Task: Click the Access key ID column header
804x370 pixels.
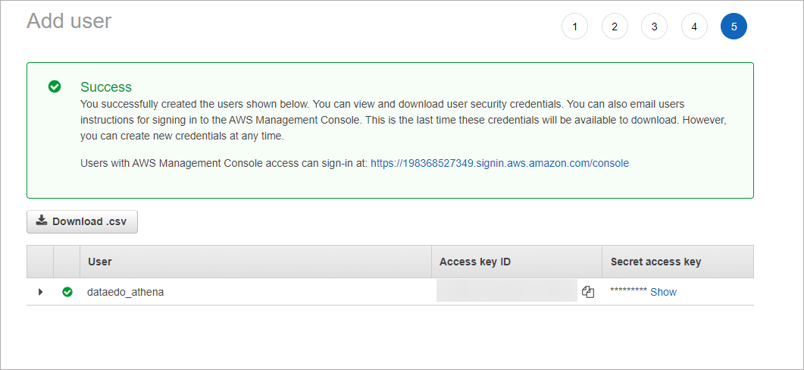Action: [475, 262]
